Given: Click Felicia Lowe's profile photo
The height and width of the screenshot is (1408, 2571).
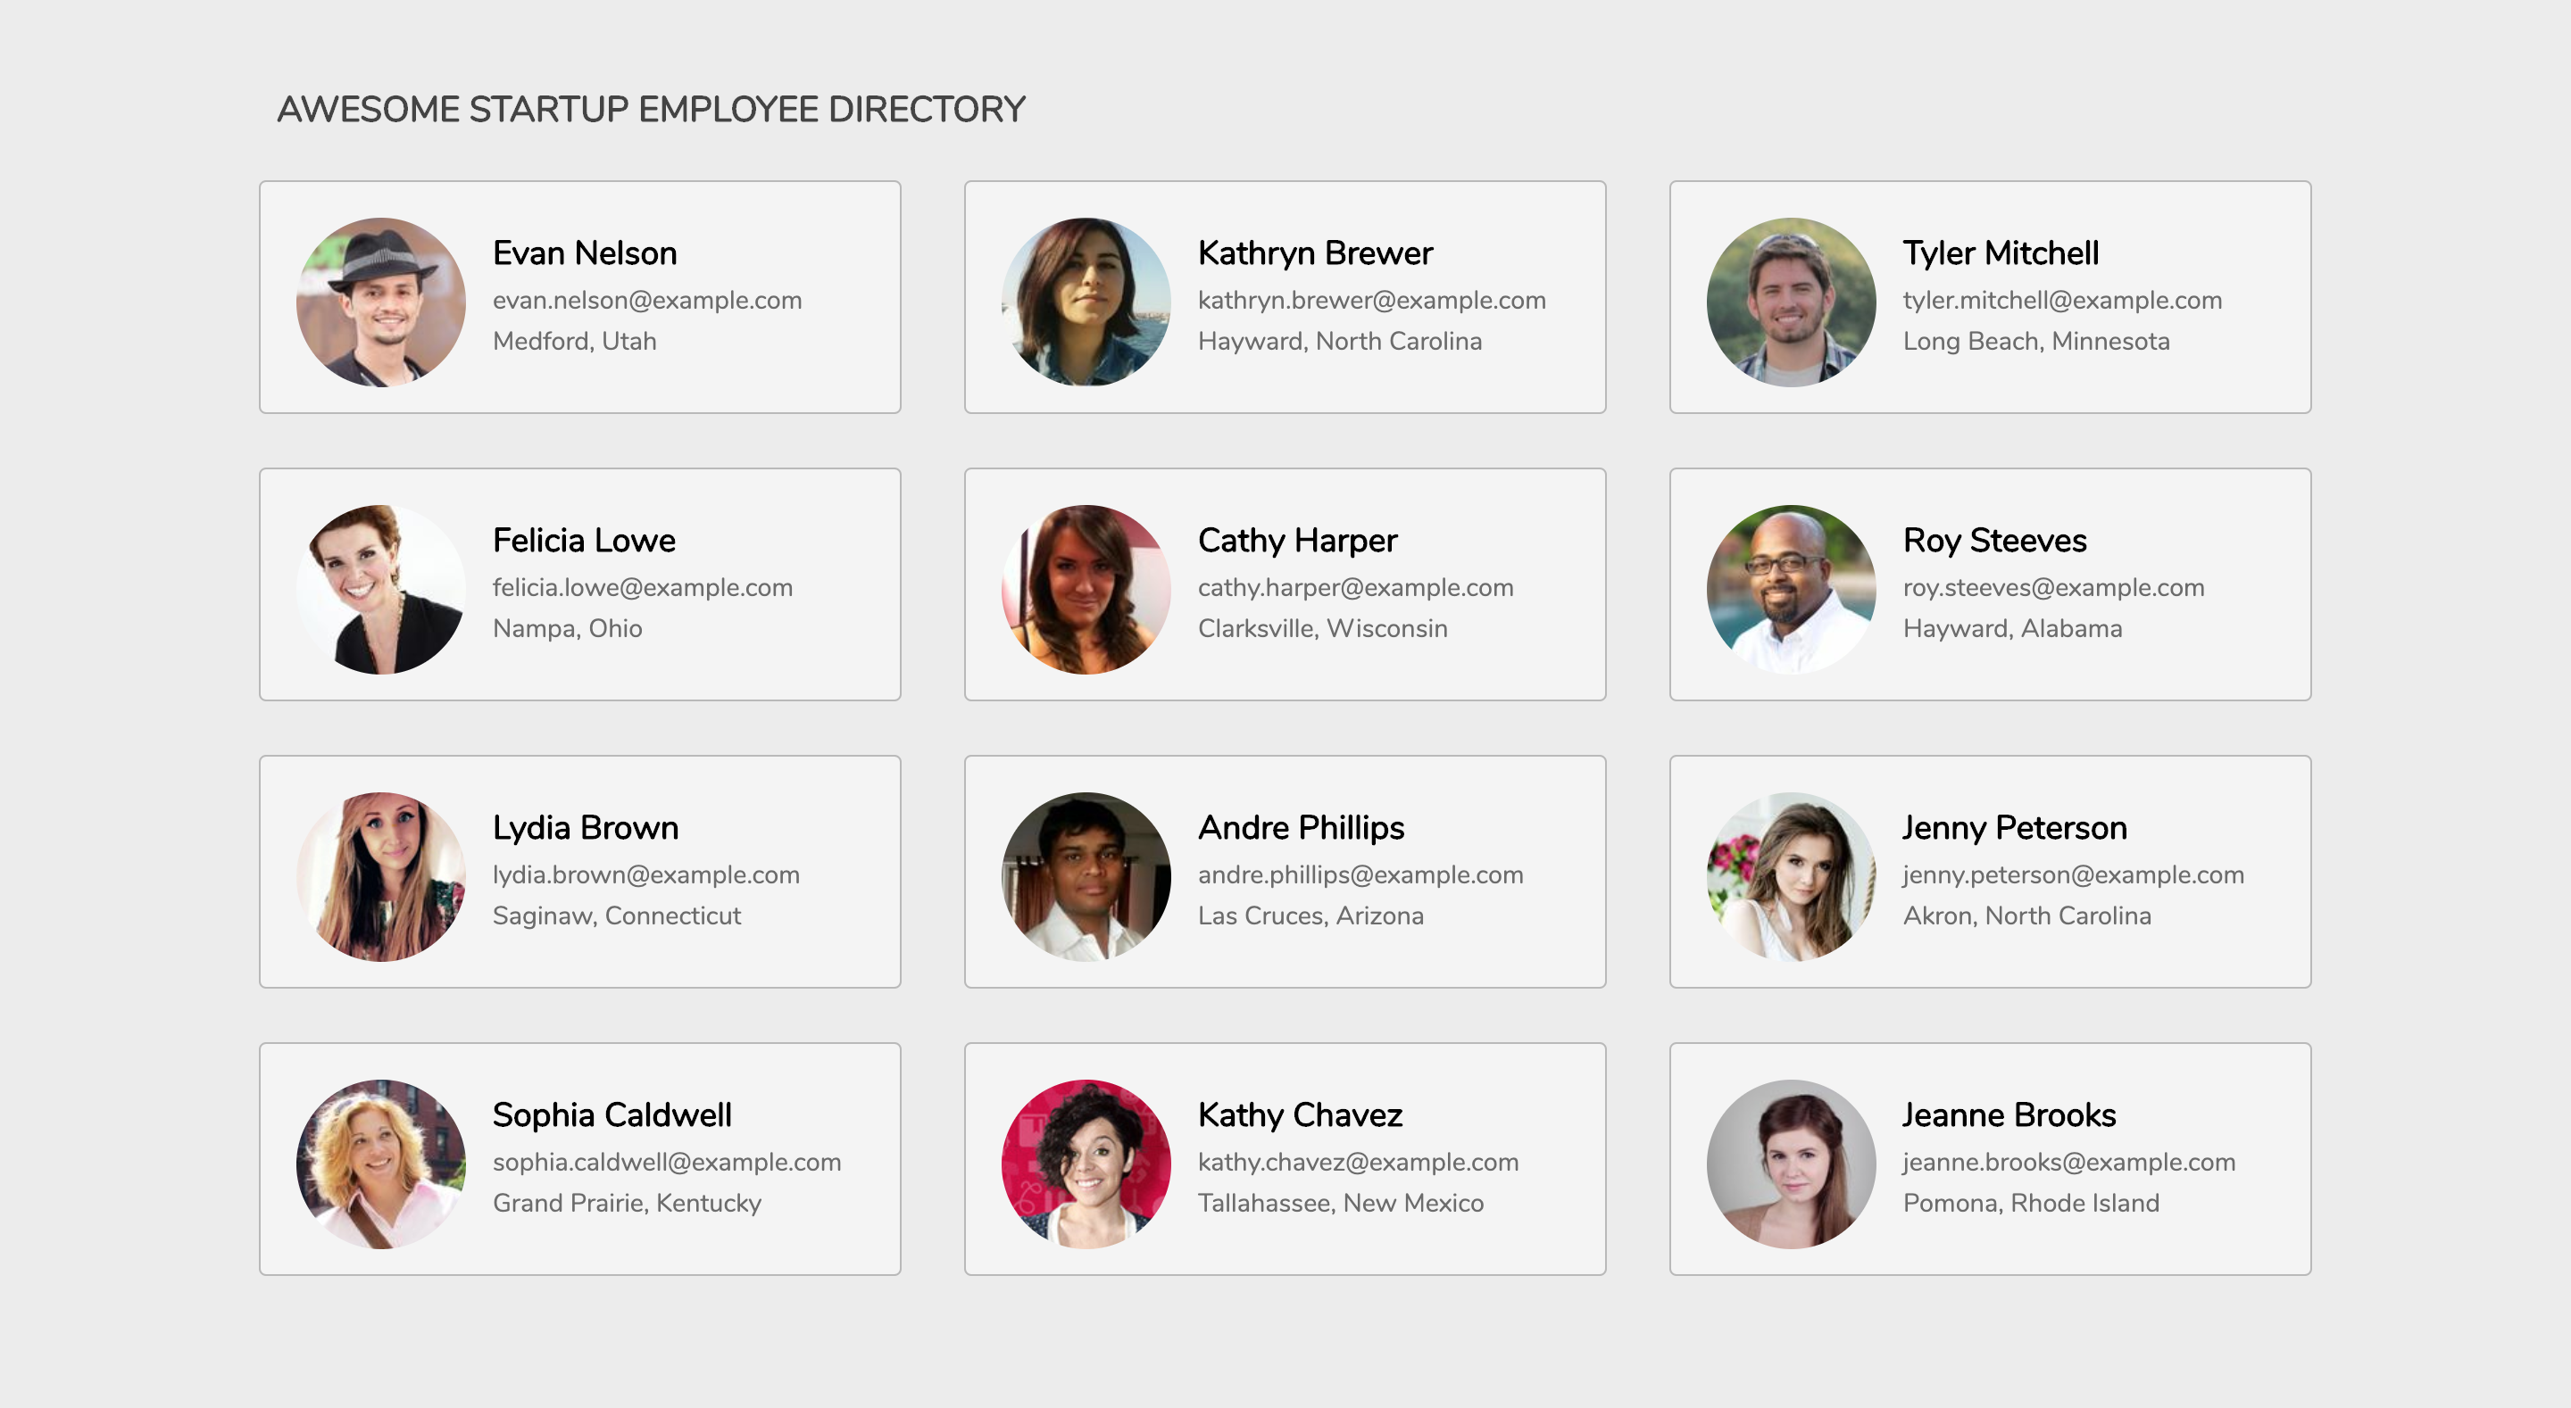Looking at the screenshot, I should [380, 589].
